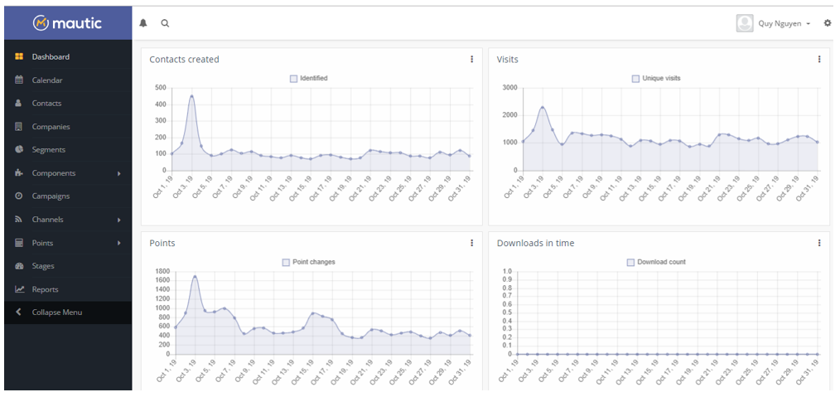Open Contacts created widget options menu
This screenshot has height=397, width=835.
click(472, 59)
